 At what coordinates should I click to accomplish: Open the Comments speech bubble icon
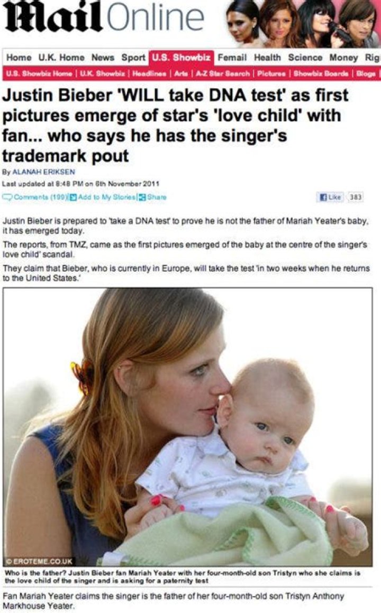click(8, 197)
